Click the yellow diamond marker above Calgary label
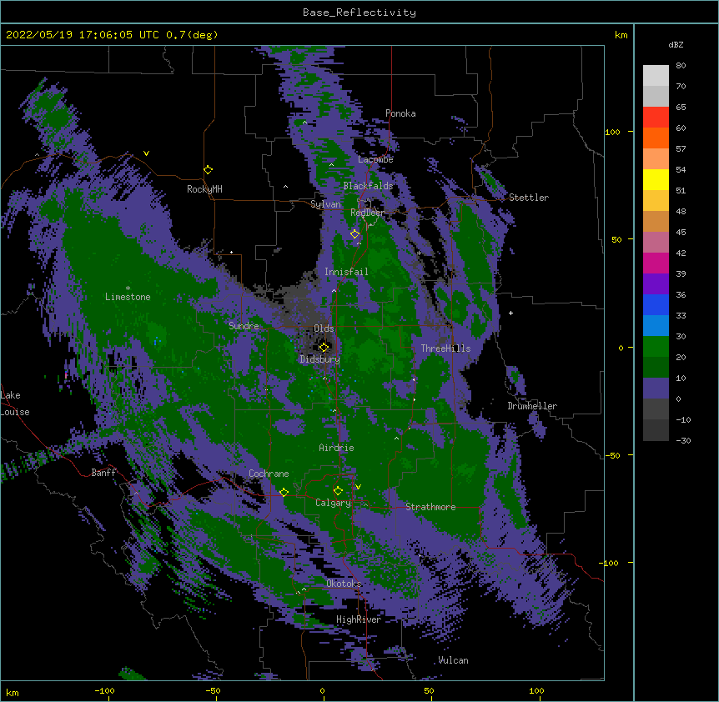Screen dimensions: 719x702 [338, 491]
